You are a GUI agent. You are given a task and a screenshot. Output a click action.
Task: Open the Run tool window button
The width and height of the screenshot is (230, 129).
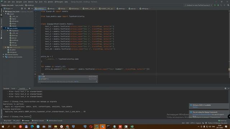(17, 121)
